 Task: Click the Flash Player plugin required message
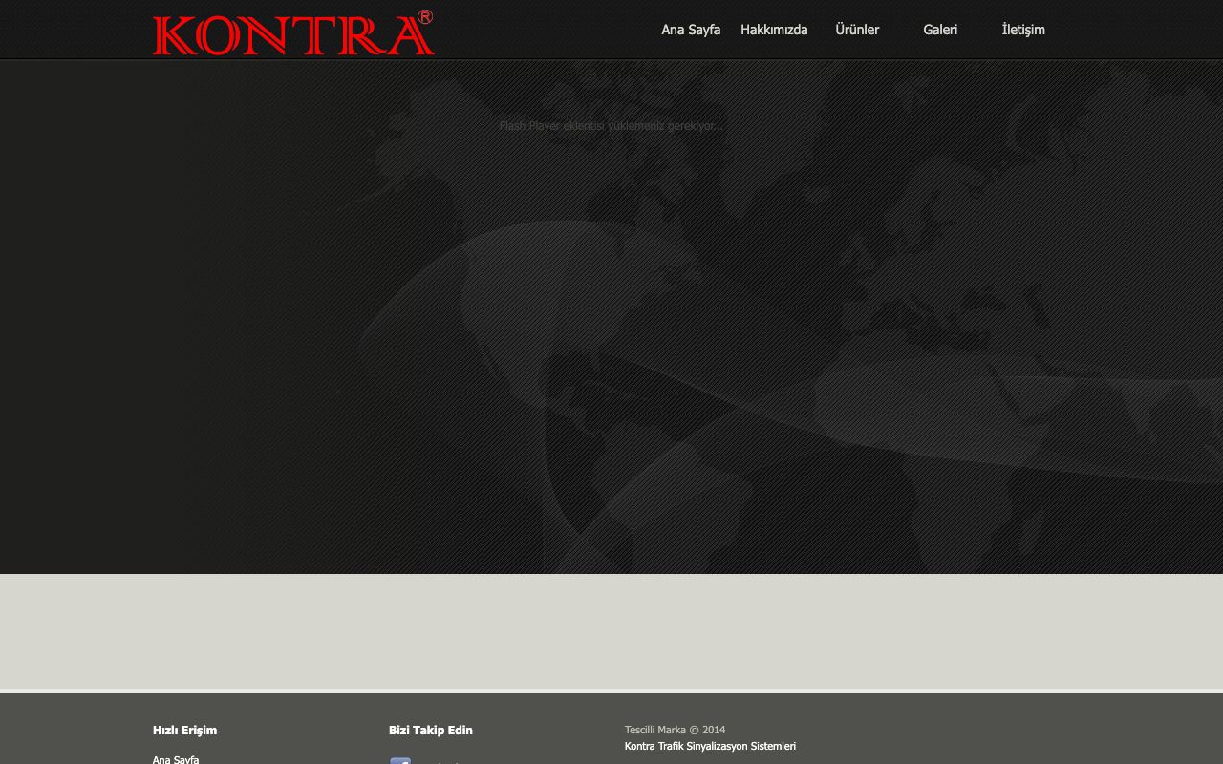click(611, 126)
